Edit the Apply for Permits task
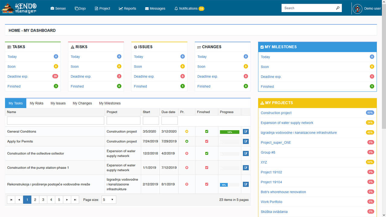 coord(246,141)
